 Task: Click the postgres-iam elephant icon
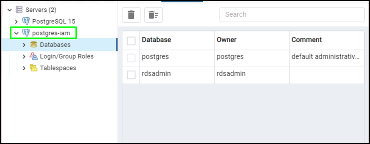pos(26,33)
